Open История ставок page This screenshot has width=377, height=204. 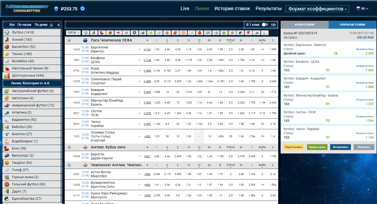click(232, 9)
